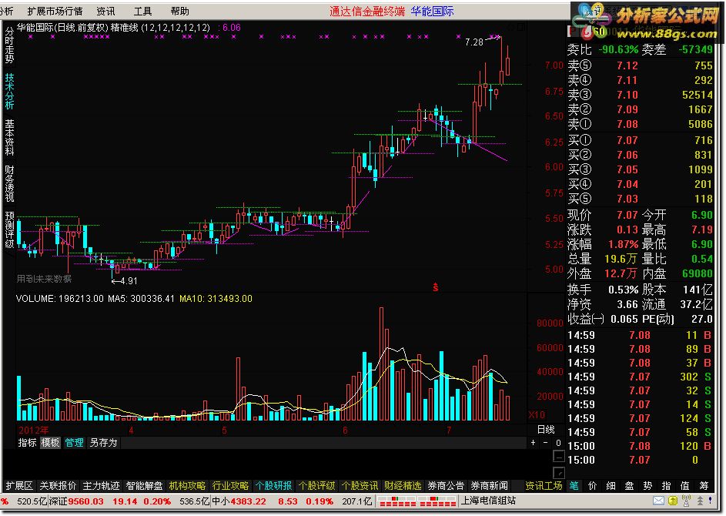Select the 筹 tab in quote panel
This screenshot has height=516, width=726.
click(704, 486)
